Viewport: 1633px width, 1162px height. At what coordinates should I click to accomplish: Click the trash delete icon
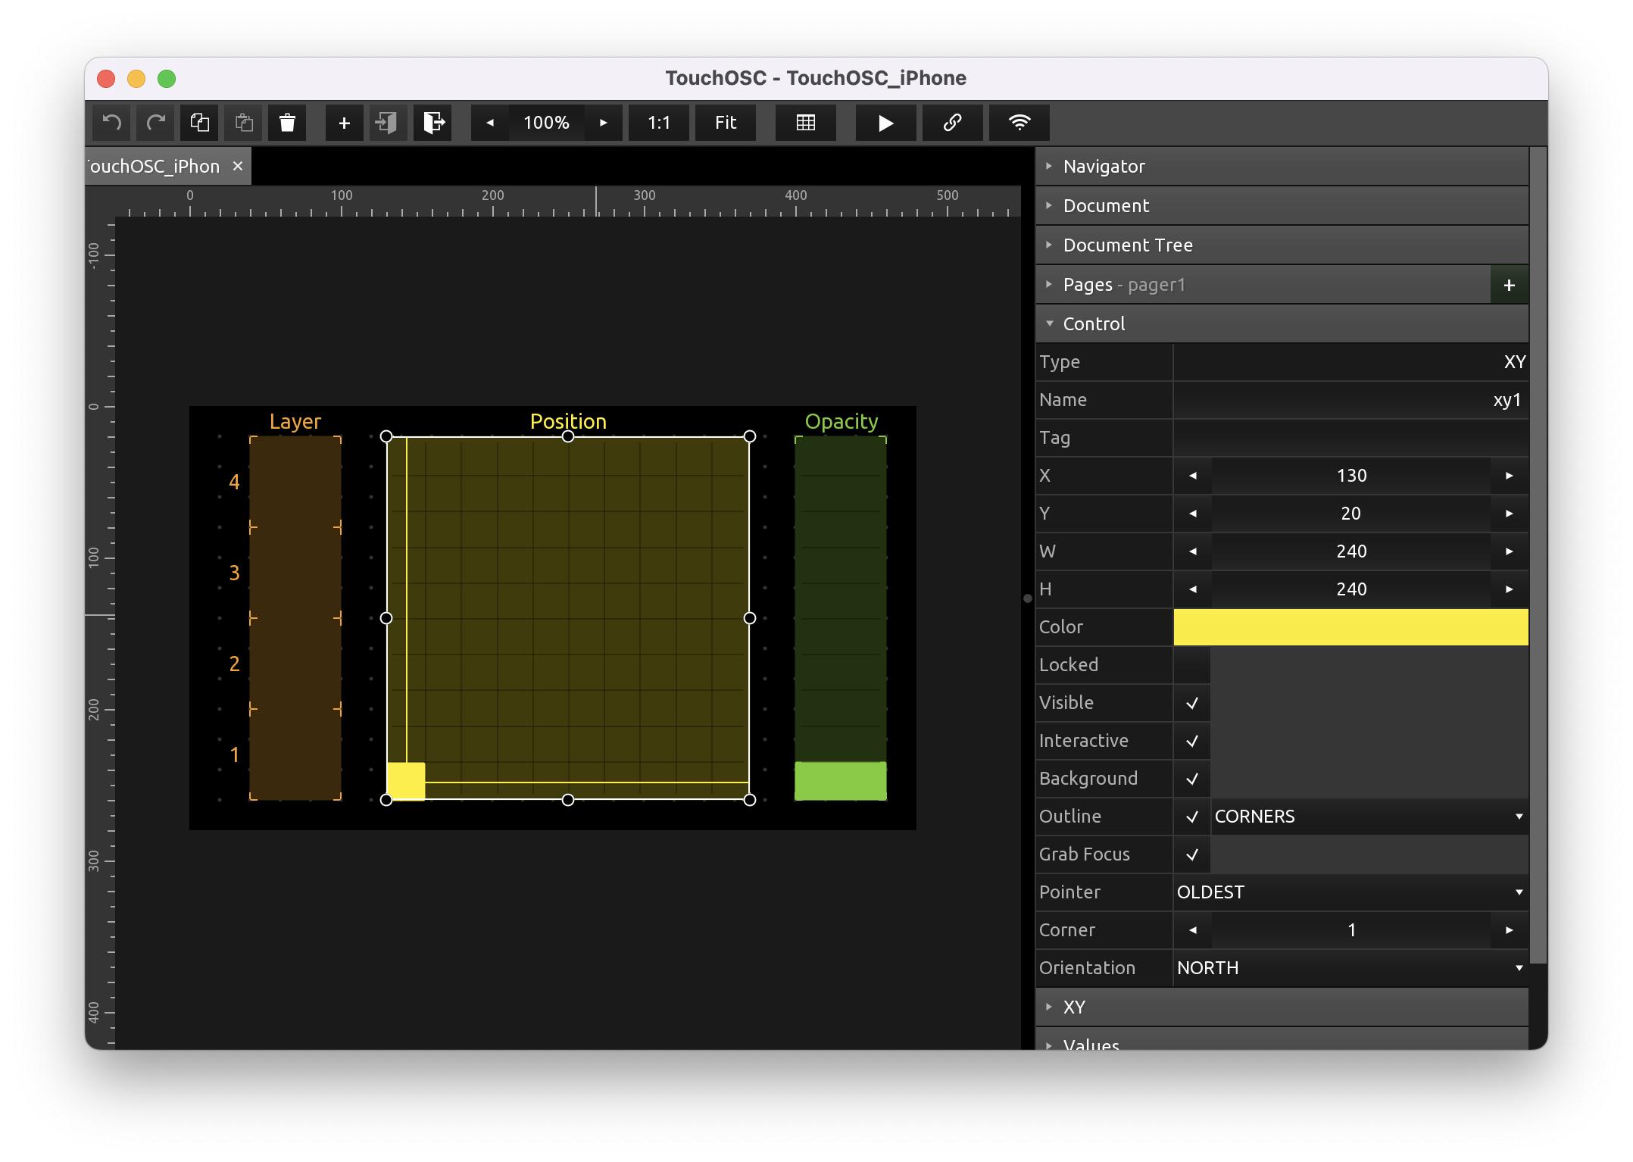tap(287, 123)
